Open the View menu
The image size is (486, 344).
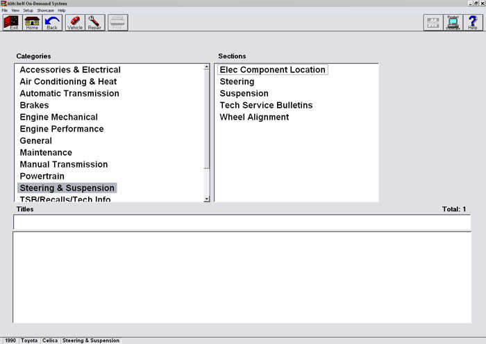15,10
